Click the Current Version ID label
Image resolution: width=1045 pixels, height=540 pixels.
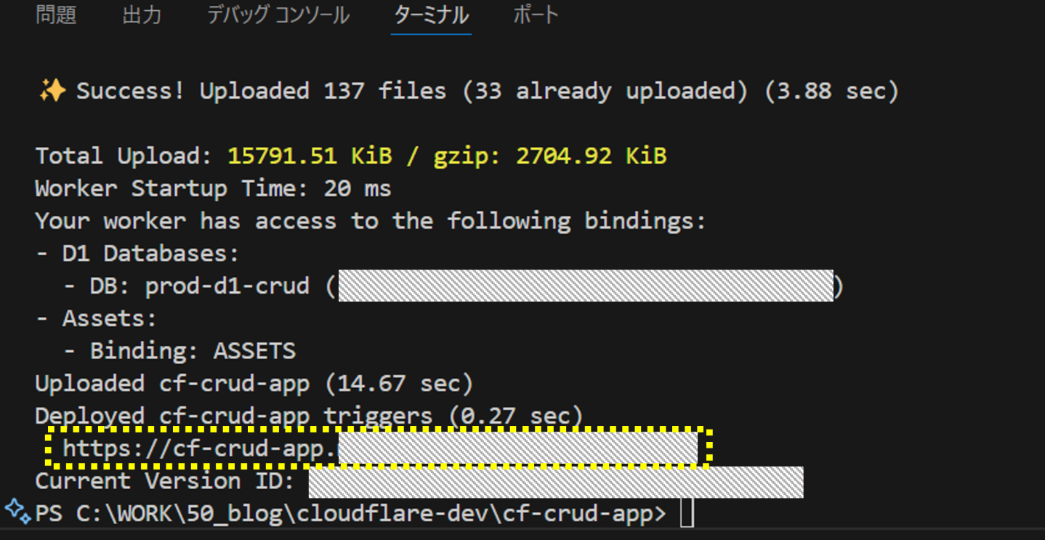(x=165, y=481)
